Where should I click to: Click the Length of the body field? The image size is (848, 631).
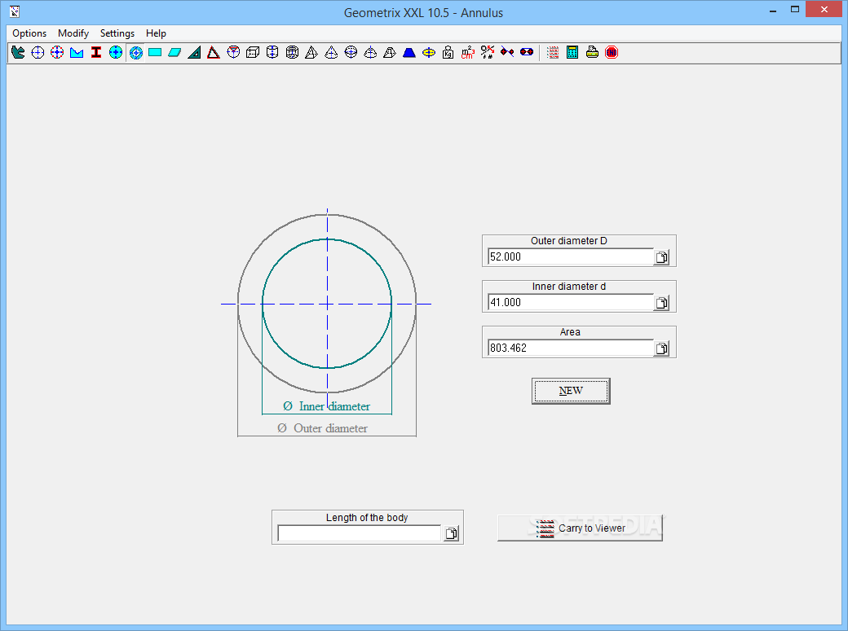coord(360,534)
